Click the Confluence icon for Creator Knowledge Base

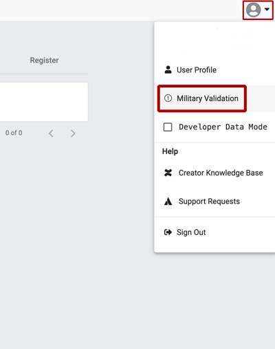[x=168, y=173]
